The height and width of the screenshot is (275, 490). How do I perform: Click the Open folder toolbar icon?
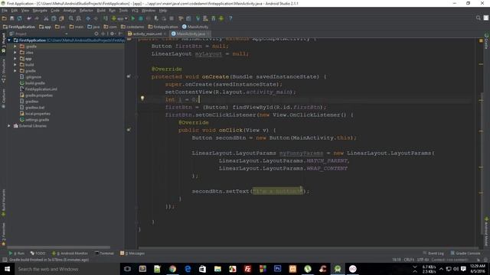[5, 18]
